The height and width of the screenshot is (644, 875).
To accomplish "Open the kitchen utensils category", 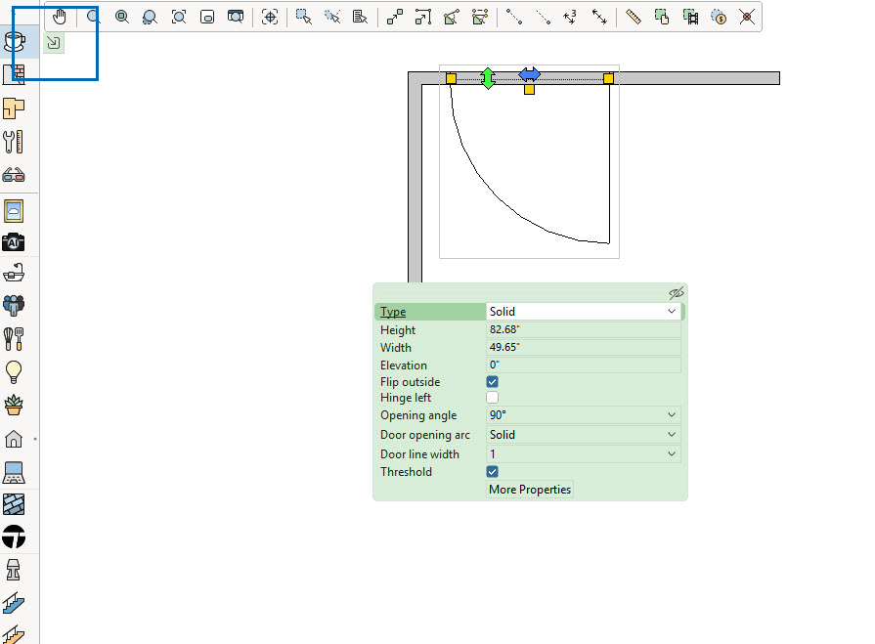I will click(x=14, y=338).
